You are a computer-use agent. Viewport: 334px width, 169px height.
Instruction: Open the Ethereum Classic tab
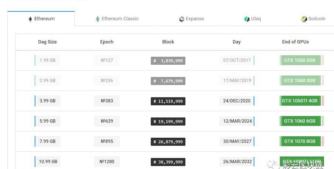pyautogui.click(x=117, y=19)
